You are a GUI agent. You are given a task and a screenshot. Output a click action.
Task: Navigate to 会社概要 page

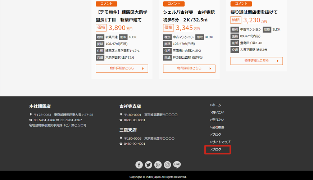click(217, 127)
